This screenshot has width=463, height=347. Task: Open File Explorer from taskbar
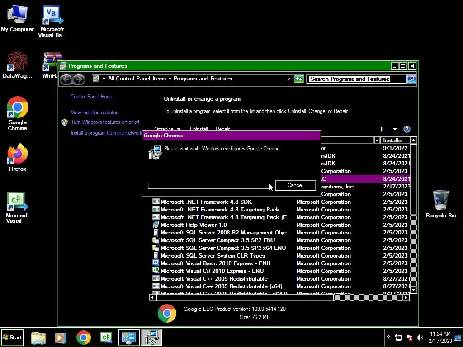click(38, 338)
